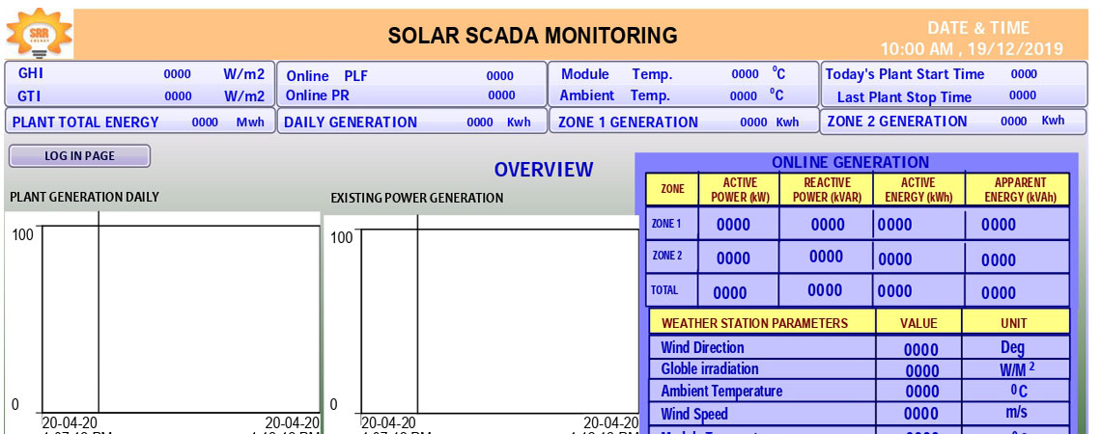Select the Online PR value
1101x434 pixels.
coord(501,95)
